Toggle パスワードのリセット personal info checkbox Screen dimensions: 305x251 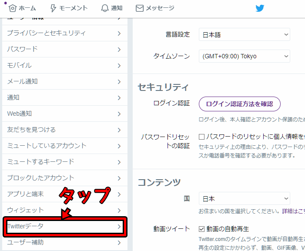click(201, 137)
